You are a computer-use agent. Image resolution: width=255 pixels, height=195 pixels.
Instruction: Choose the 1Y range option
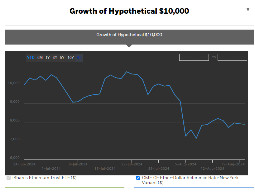coord(47,58)
